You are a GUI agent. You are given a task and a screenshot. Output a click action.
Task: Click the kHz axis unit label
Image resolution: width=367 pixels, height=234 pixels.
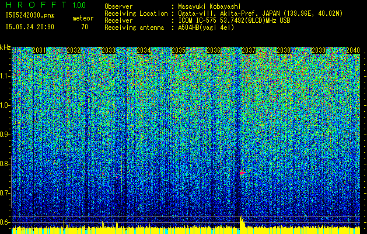tap(5, 47)
